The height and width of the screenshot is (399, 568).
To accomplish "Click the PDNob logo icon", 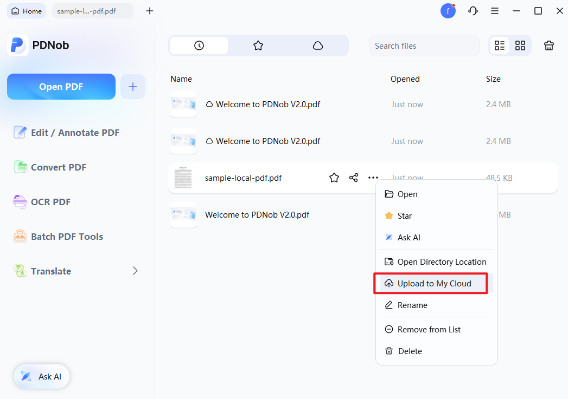I will coord(18,45).
